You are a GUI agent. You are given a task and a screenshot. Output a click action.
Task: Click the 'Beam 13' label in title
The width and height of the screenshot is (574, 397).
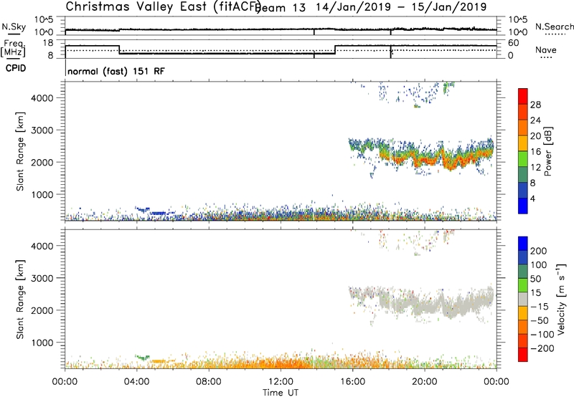click(281, 7)
